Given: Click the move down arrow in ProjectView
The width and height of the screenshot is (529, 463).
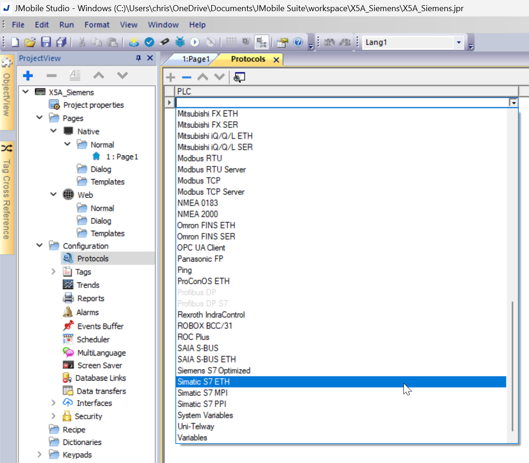Looking at the screenshot, I should 122,75.
